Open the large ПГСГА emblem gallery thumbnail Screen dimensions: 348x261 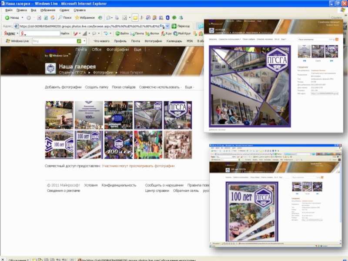click(178, 115)
